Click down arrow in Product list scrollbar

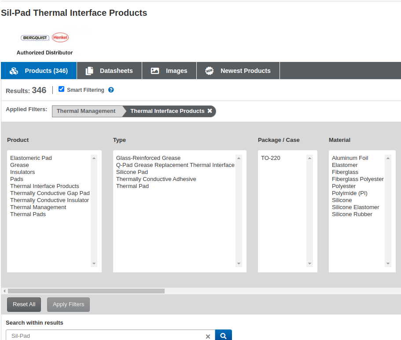(94, 264)
